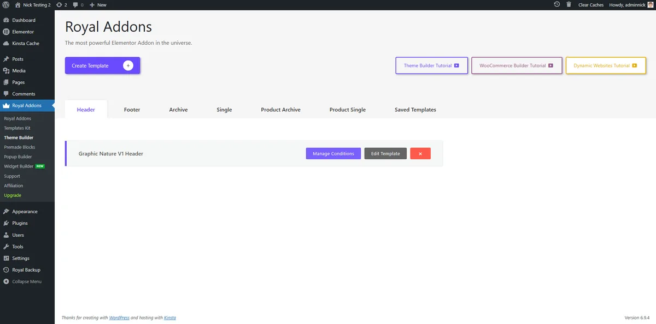Click the Posts pushpin icon
656x324 pixels.
(6, 59)
